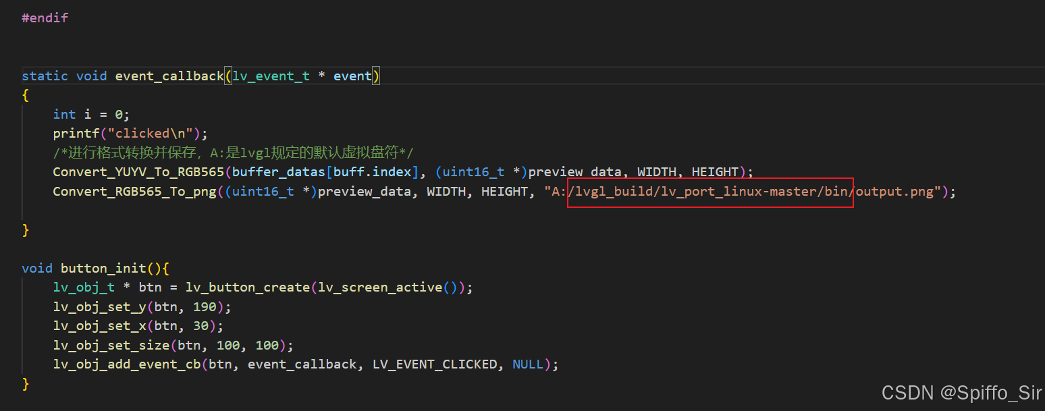Image resolution: width=1045 pixels, height=411 pixels.
Task: Click the red-boxed lvgl_build path text
Action: tap(710, 192)
